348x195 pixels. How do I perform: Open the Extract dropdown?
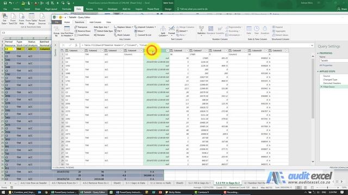coord(182,31)
